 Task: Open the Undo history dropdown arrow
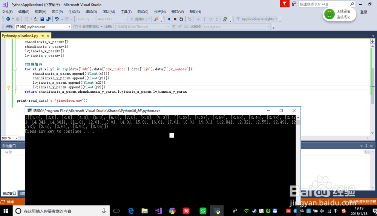pyautogui.click(x=62, y=19)
